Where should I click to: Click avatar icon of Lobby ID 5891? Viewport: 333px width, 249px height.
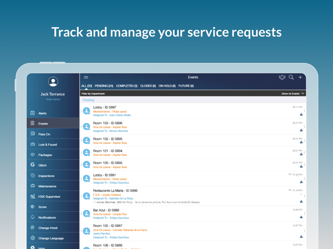point(87,178)
